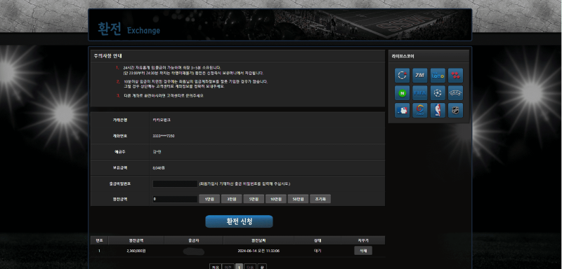
Task: Click the 환전날짜 column header
Action: [x=259, y=240]
